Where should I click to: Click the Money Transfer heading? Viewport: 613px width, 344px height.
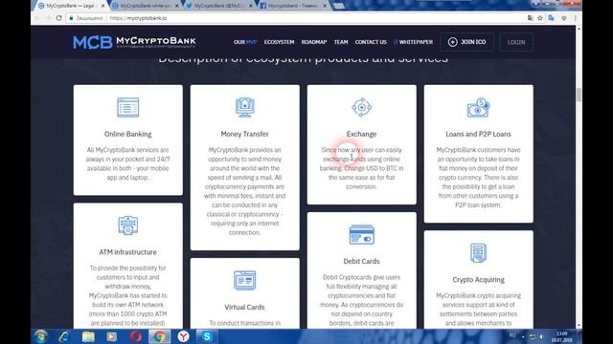coord(245,134)
